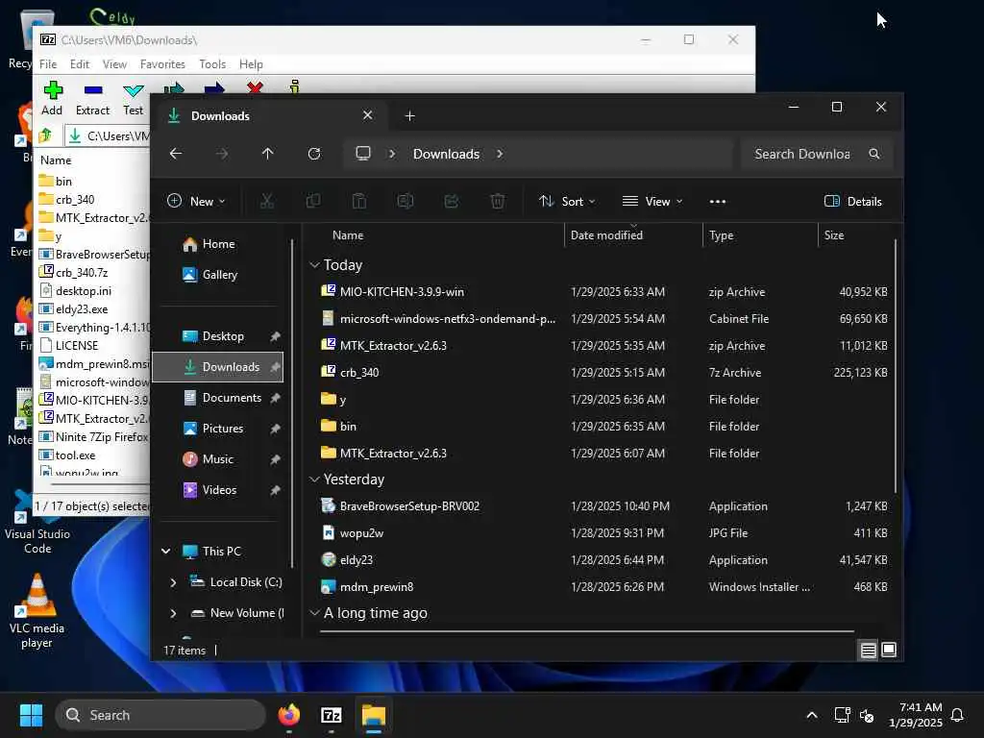Open 7-Zip Tools menu
984x738 pixels.
click(x=212, y=64)
